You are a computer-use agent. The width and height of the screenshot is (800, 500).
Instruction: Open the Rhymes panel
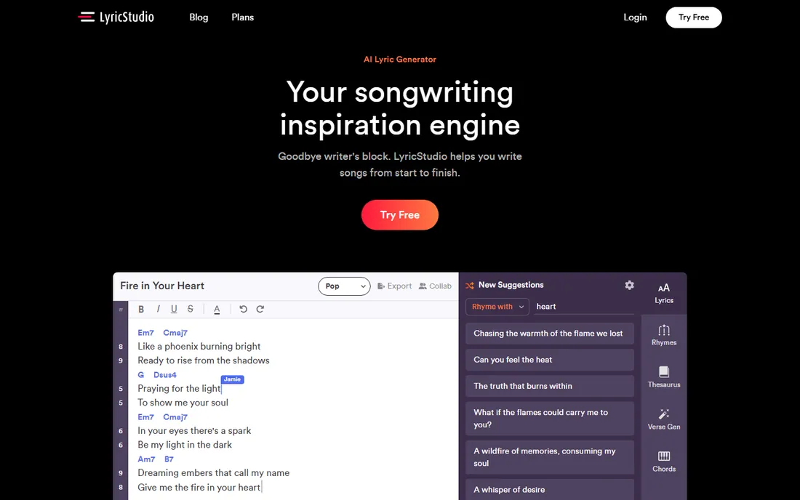(664, 335)
